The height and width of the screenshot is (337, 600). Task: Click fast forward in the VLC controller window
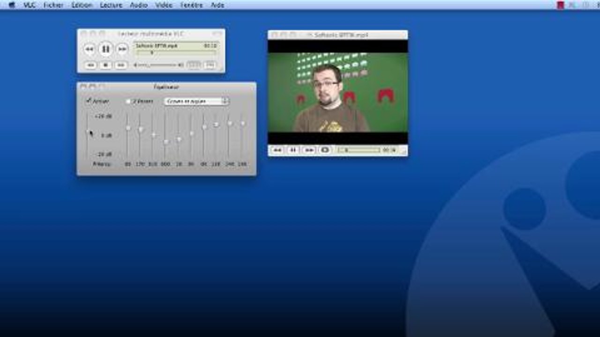[x=122, y=49]
